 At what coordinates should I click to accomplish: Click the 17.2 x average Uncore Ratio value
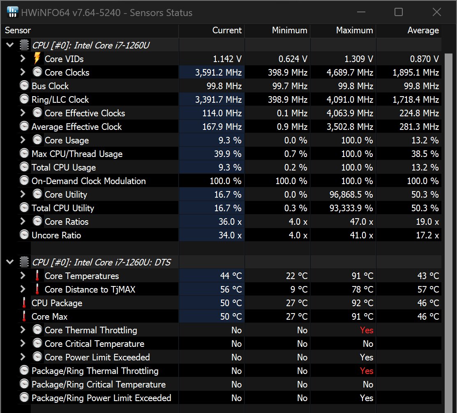tap(427, 235)
